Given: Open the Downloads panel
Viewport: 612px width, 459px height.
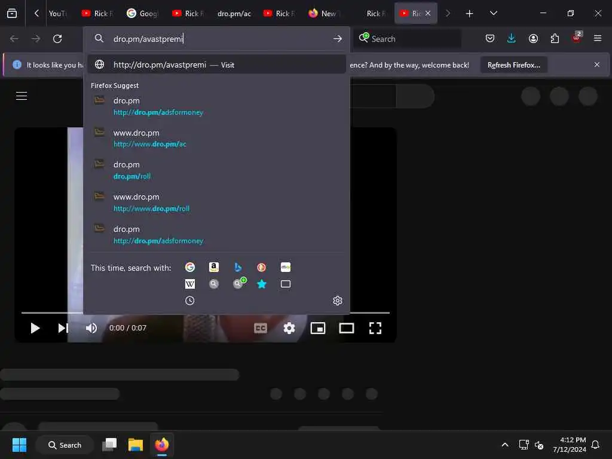Looking at the screenshot, I should 512,38.
